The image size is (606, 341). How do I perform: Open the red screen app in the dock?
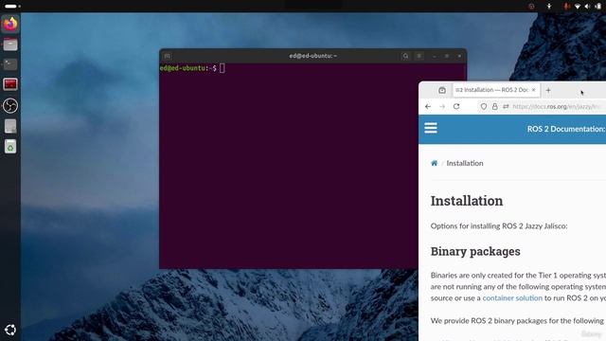(10, 84)
